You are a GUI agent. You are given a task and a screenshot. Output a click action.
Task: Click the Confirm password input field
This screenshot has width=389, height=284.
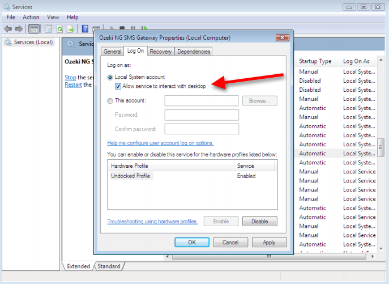202,129
